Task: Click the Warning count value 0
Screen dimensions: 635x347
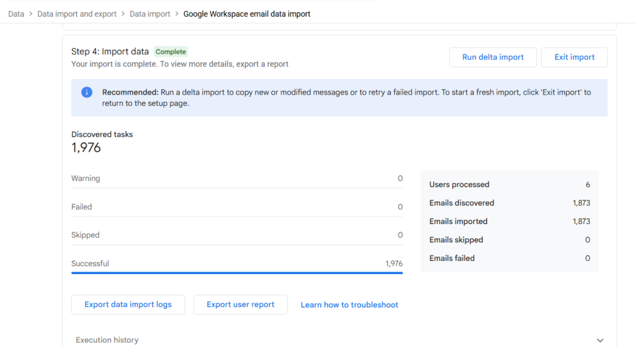Action: click(x=400, y=179)
